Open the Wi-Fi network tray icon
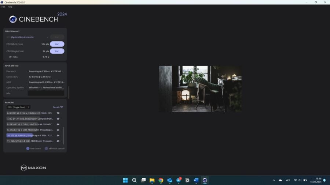The width and height of the screenshot is (330, 185). 296,180
